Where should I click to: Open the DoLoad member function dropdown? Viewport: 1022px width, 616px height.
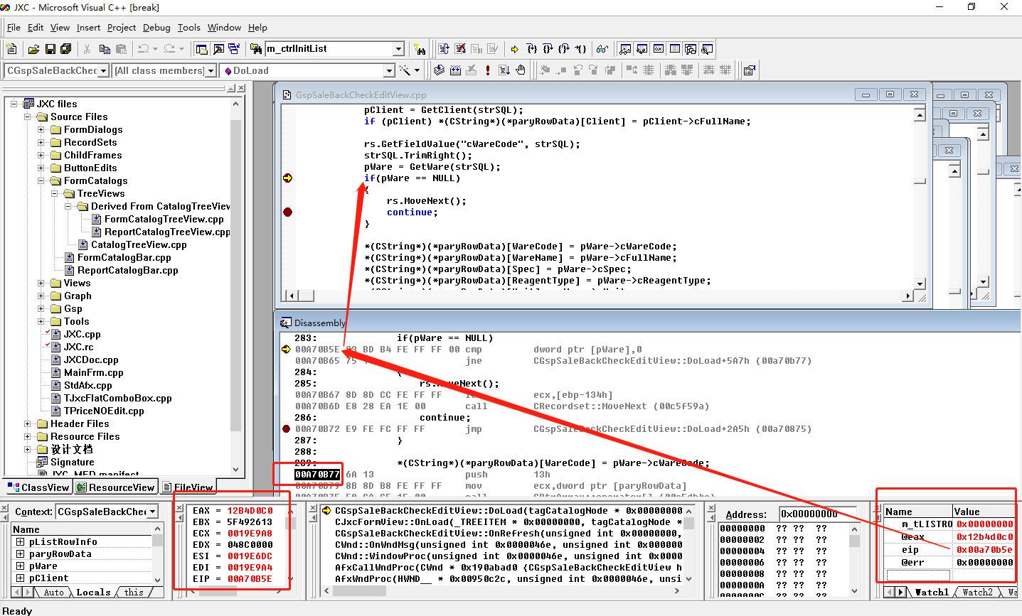pyautogui.click(x=389, y=70)
